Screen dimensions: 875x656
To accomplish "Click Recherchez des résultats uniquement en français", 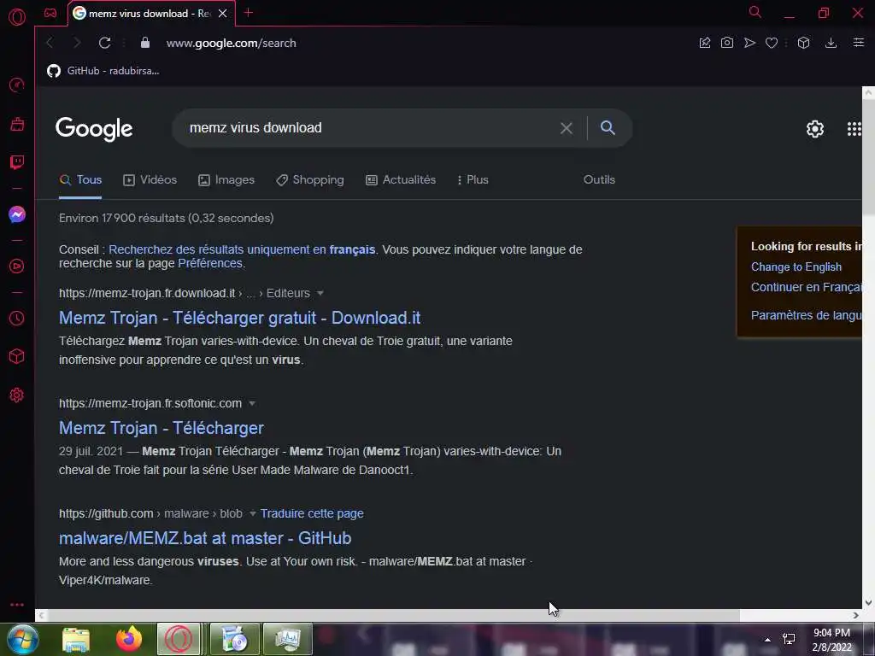I will (242, 249).
